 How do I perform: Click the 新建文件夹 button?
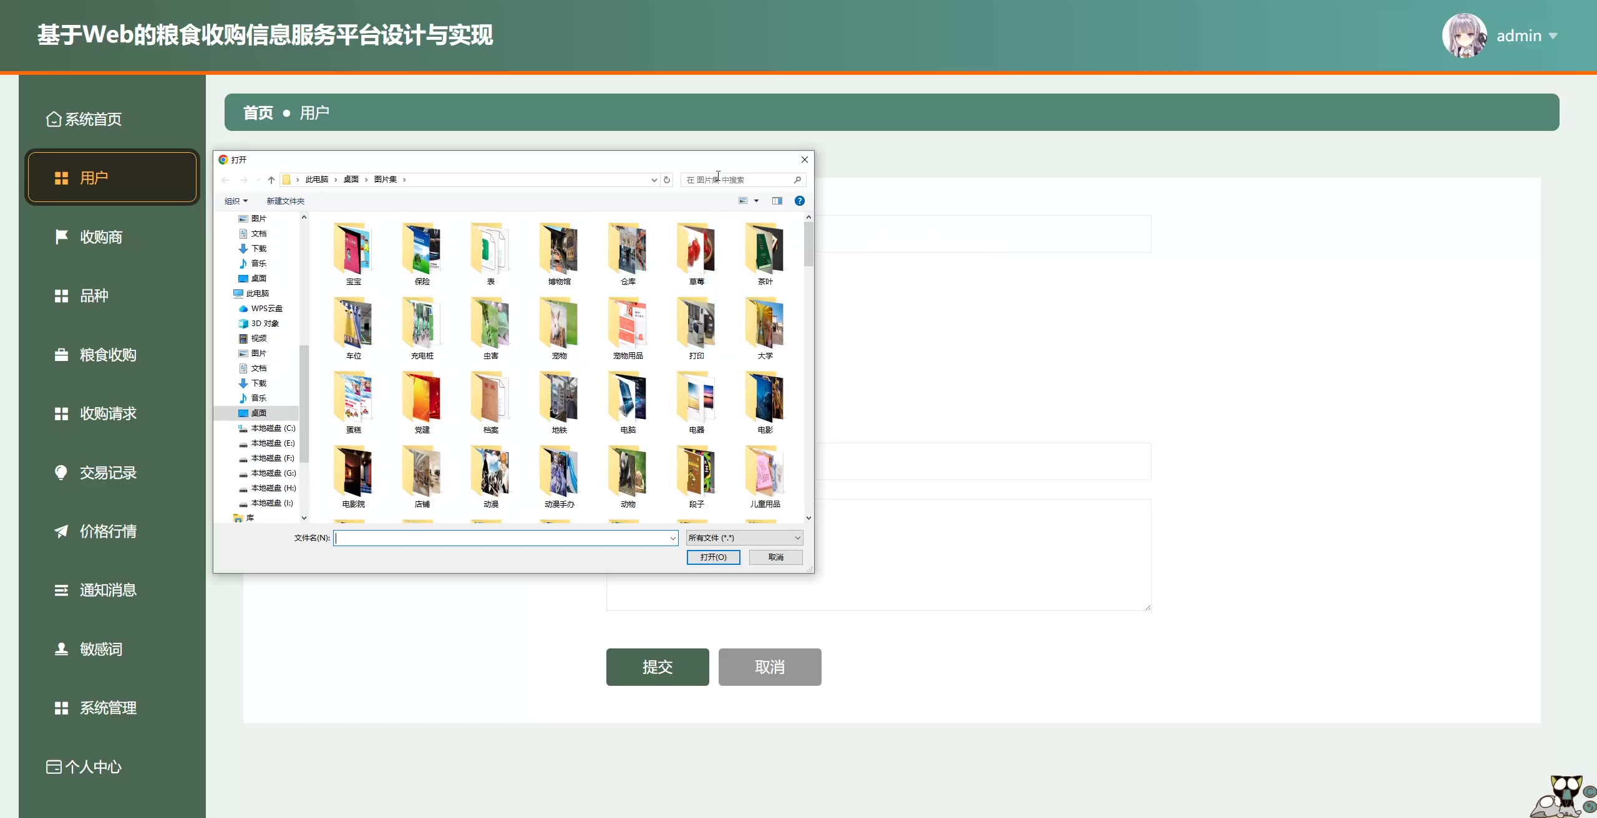285,201
